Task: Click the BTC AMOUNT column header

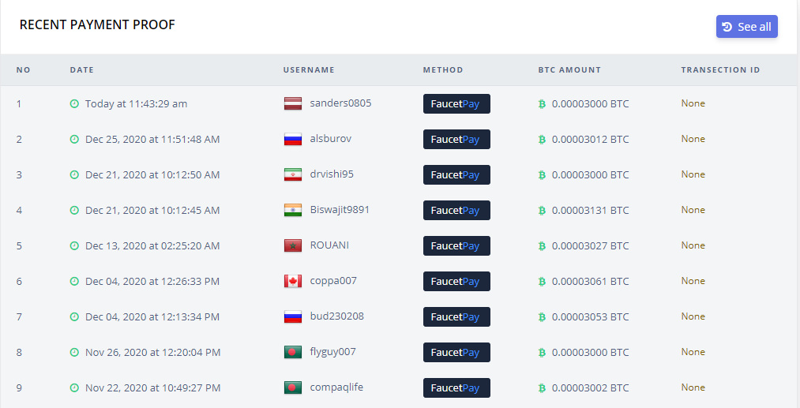Action: (x=569, y=70)
